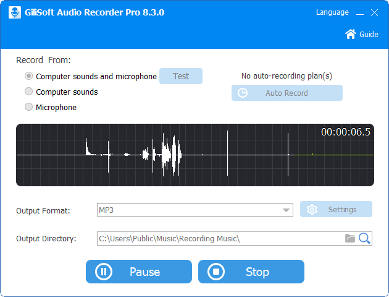Image resolution: width=389 pixels, height=297 pixels.
Task: Open the Guide home icon
Action: click(x=351, y=34)
